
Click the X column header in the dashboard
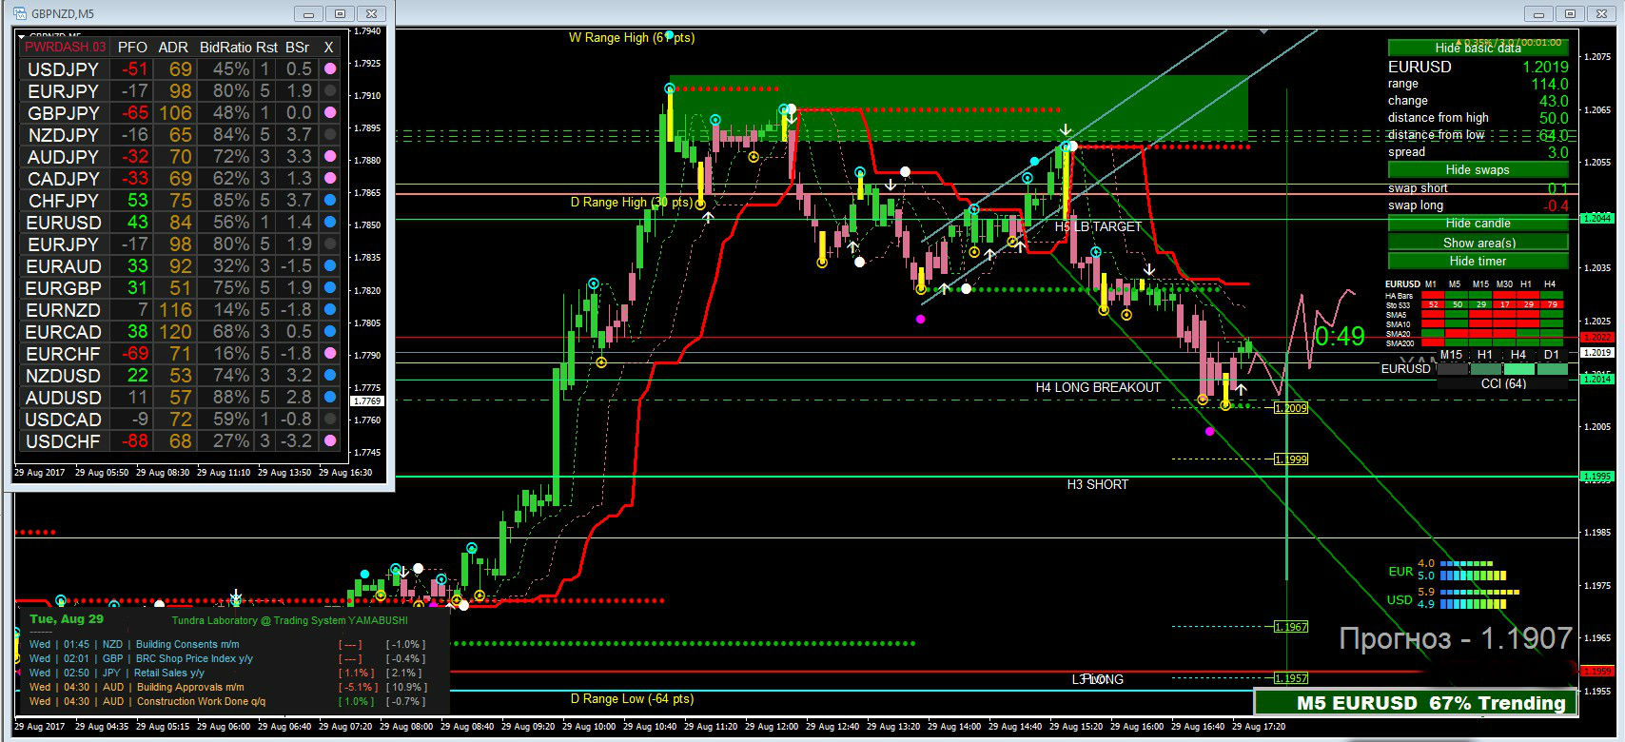point(329,48)
